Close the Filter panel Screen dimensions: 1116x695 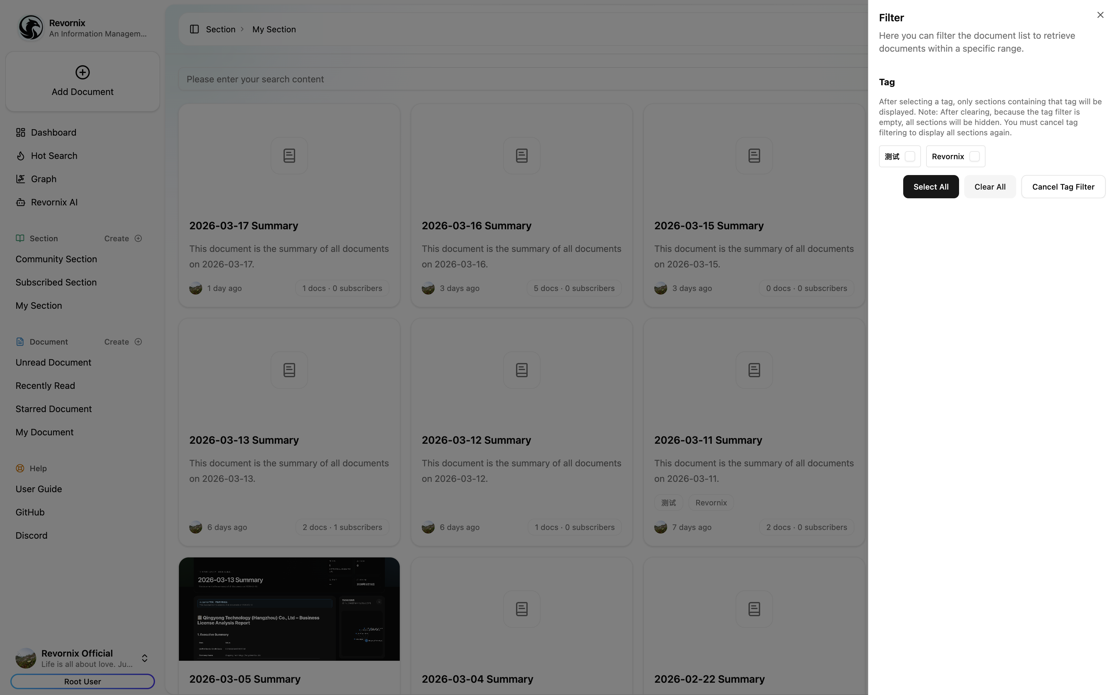click(x=1100, y=15)
